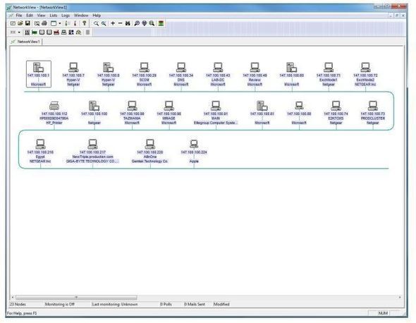Click the scrollbar right arrow

click(400, 297)
